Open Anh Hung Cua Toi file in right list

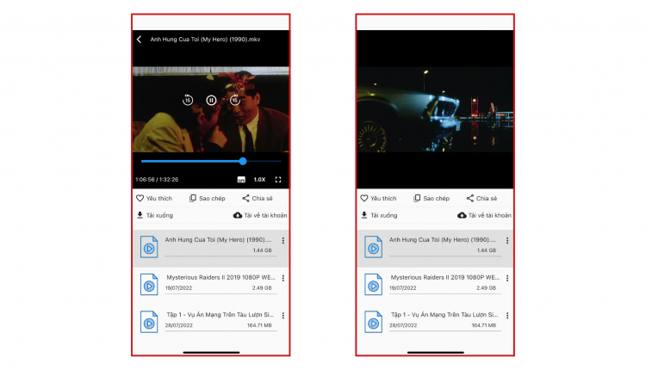435,248
